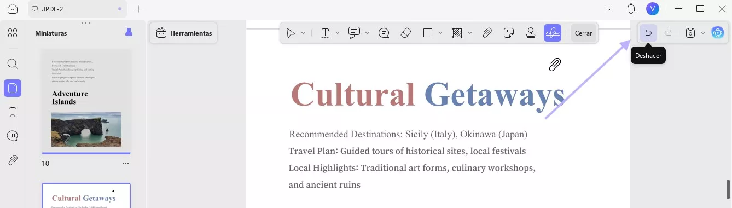This screenshot has height=208, width=732.
Task: Click the 'Travel Plan: Guided tours' line
Action: (x=407, y=151)
